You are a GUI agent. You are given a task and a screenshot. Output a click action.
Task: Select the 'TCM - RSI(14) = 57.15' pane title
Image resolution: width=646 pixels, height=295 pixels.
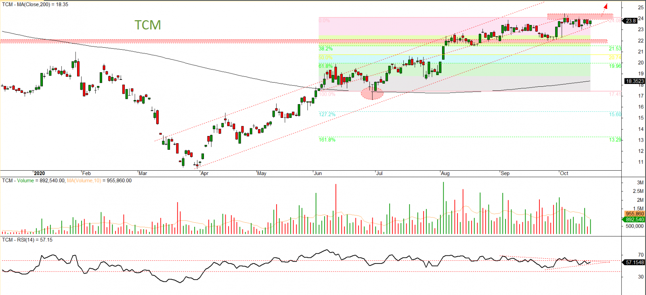[x=27, y=240]
